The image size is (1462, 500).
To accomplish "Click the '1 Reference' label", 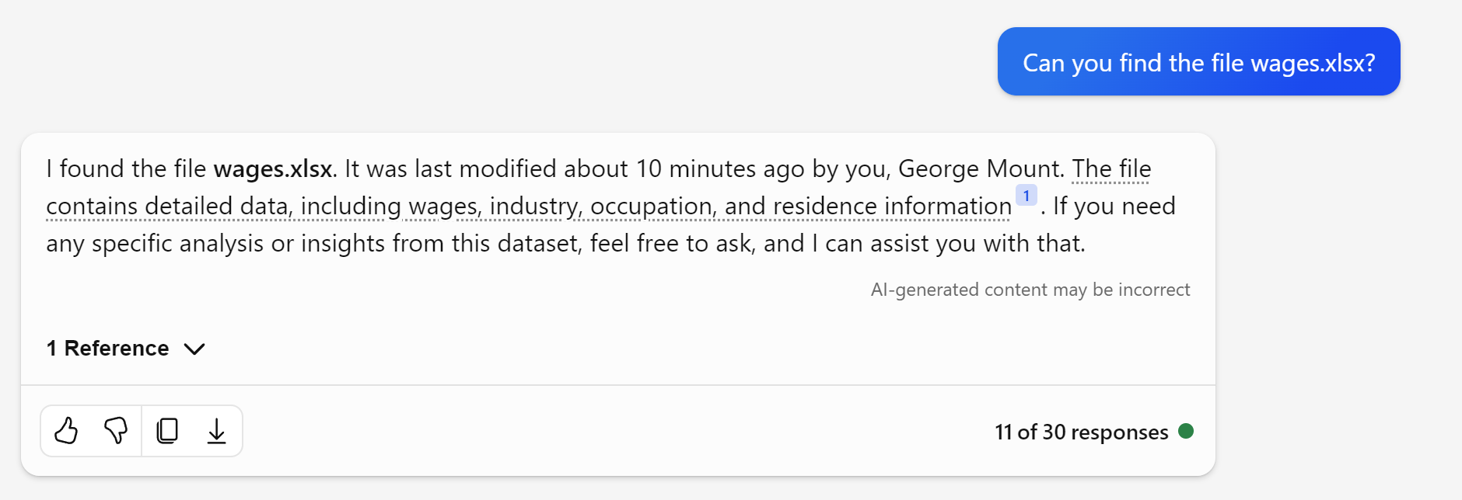I will (107, 349).
